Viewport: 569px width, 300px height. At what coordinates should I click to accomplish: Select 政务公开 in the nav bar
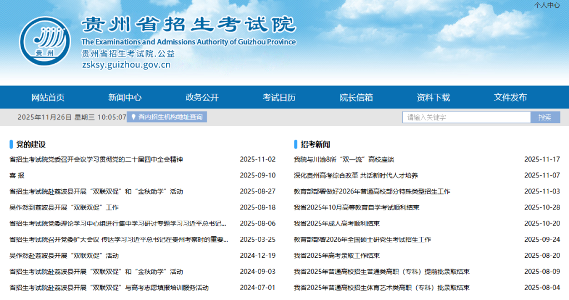click(202, 97)
